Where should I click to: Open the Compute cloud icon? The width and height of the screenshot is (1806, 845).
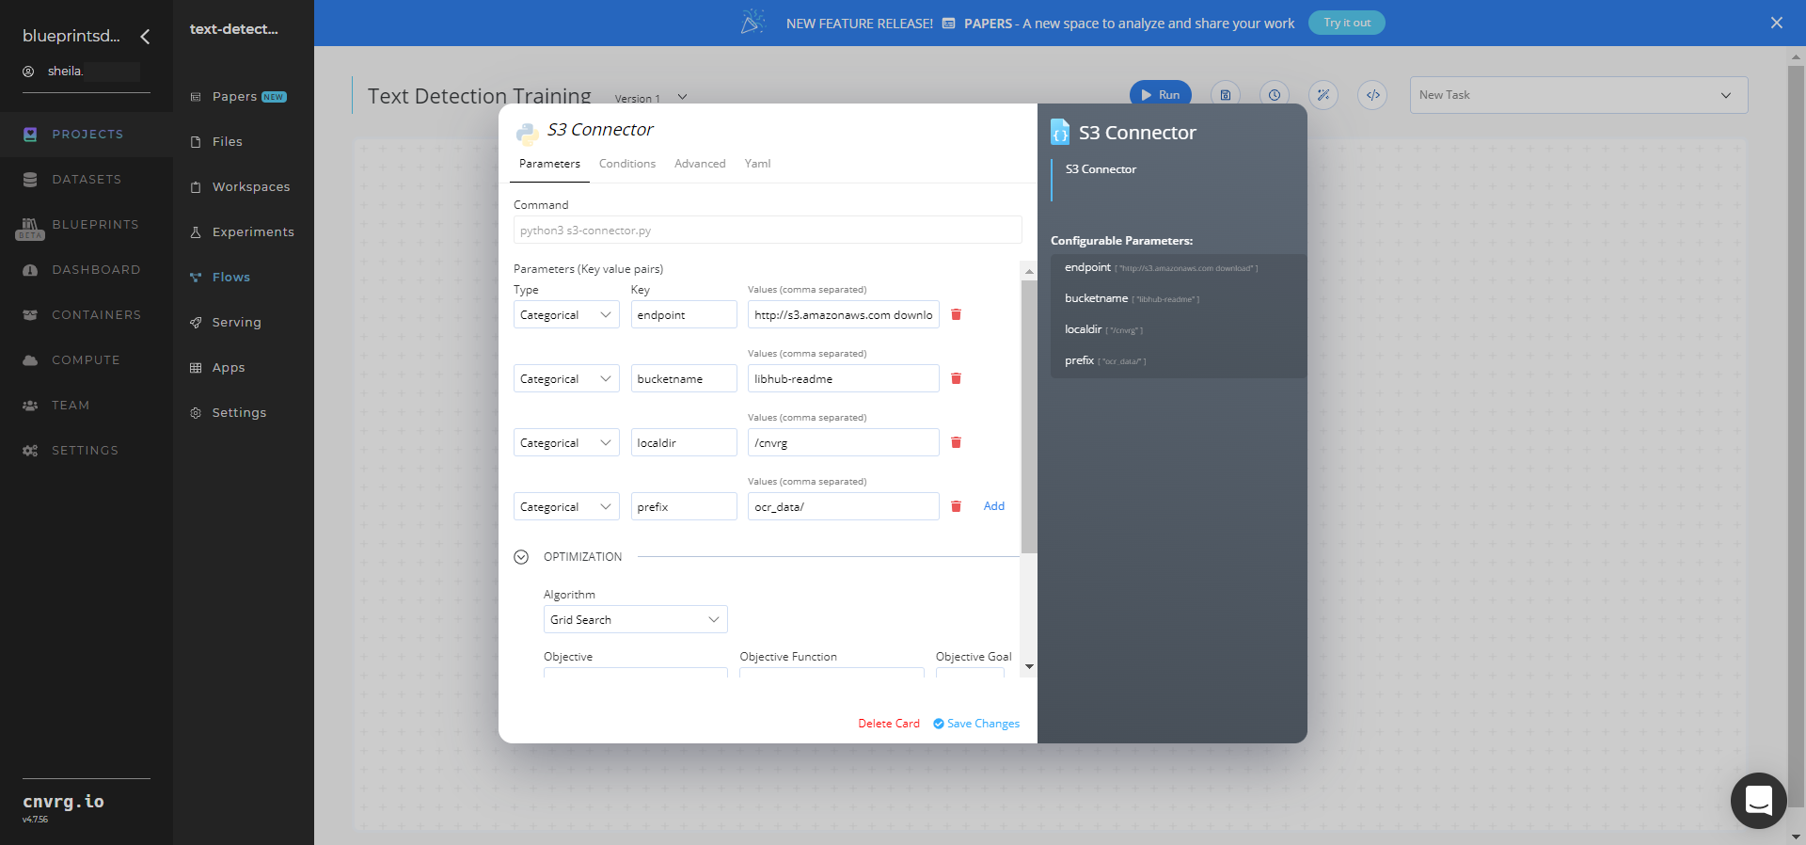click(30, 360)
